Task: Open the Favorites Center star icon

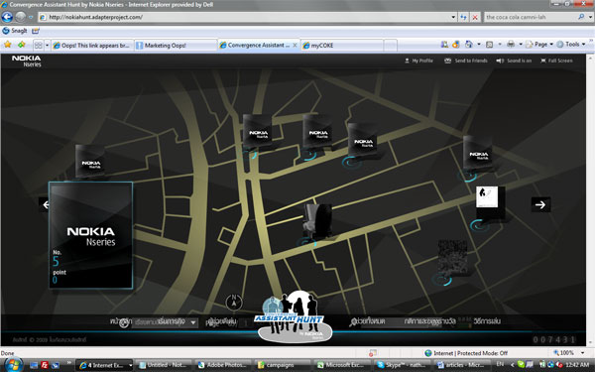Action: pyautogui.click(x=8, y=45)
